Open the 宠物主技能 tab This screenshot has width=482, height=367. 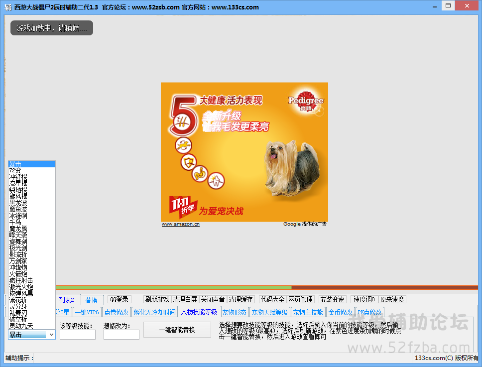pos(308,312)
